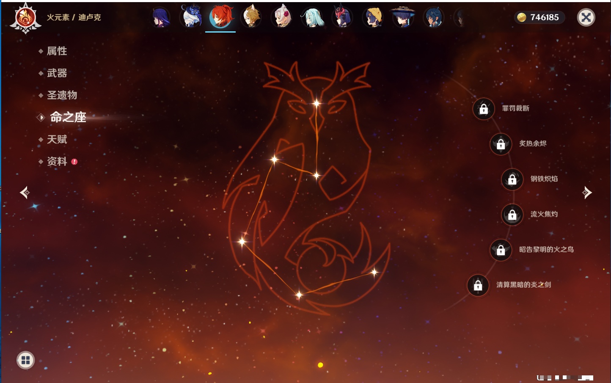Screen dimensions: 611x383
Task: Click the star between the owl's eyes
Action: point(317,103)
